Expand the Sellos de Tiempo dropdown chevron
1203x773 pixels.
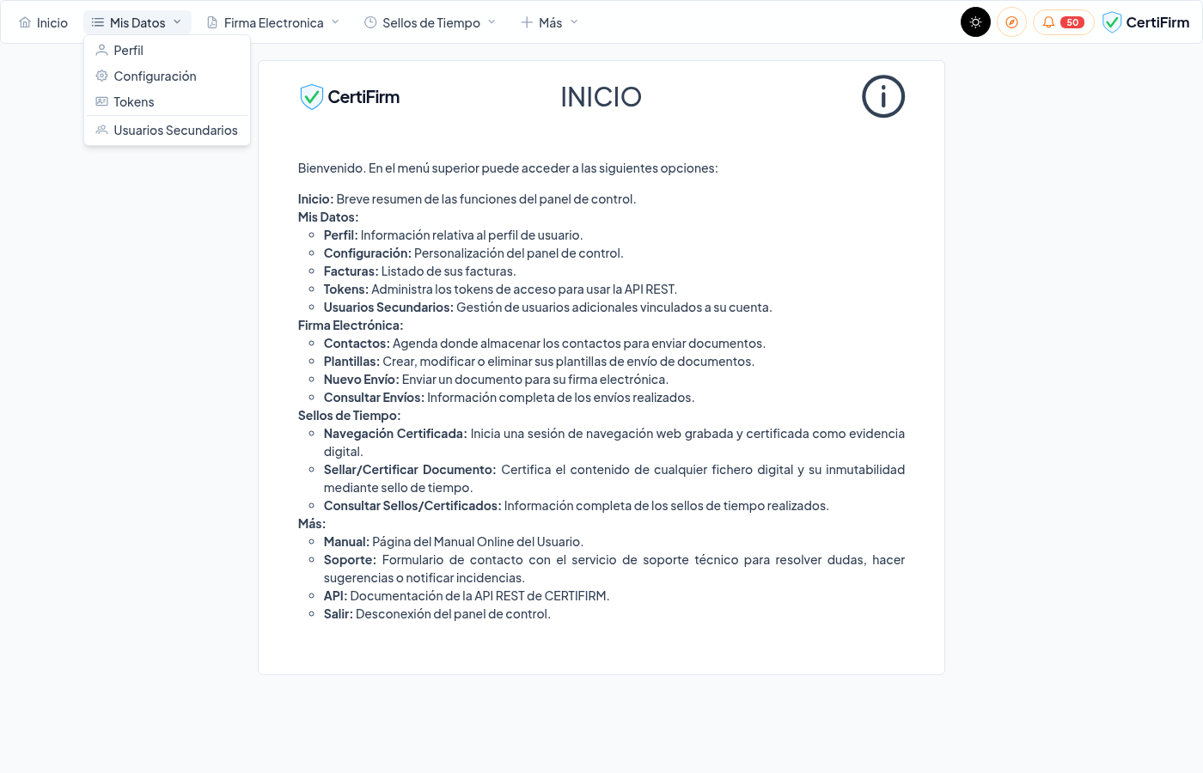point(492,22)
